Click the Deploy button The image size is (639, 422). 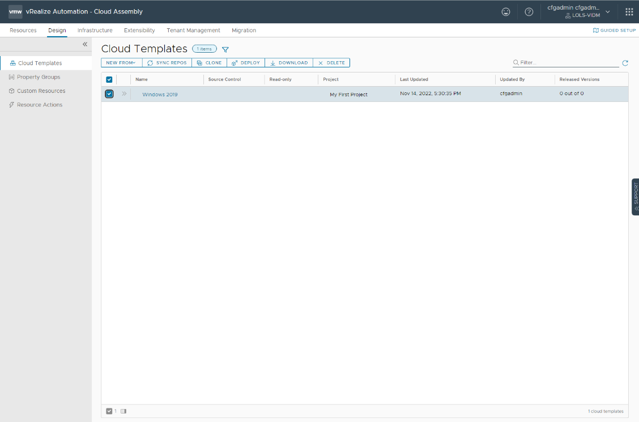(246, 63)
